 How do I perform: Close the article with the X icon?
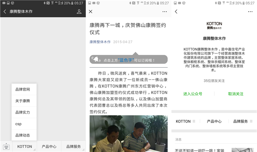point(91,12)
